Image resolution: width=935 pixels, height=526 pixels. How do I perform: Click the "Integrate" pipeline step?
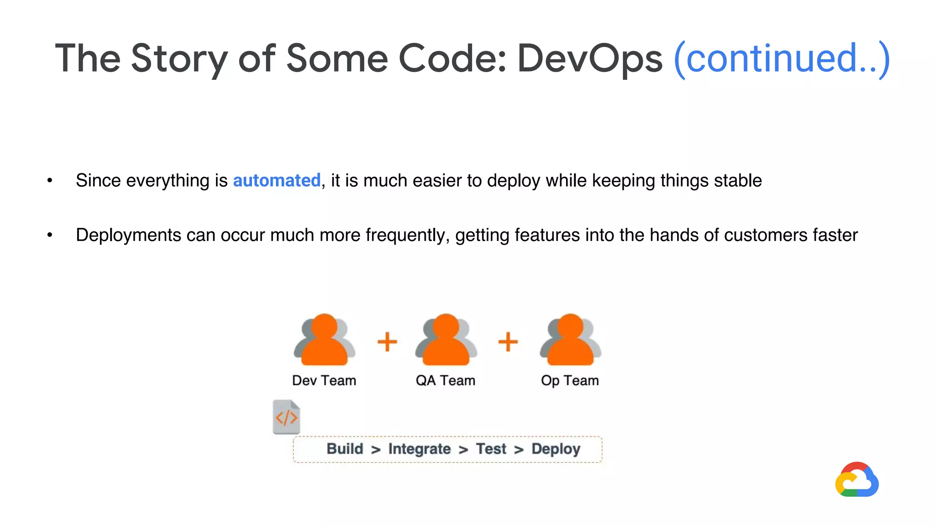[x=420, y=449]
